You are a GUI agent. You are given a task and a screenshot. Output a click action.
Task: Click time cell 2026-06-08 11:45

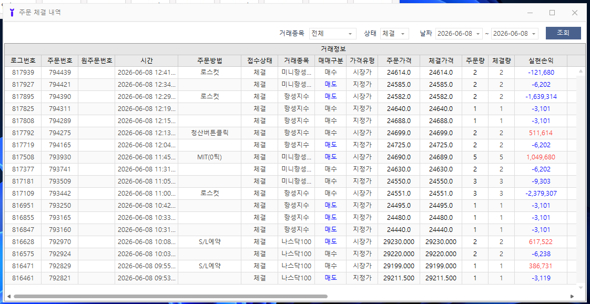146,157
